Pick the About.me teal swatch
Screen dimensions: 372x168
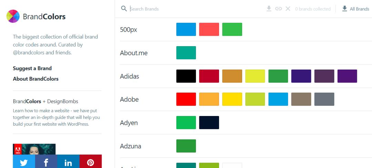tap(186, 53)
